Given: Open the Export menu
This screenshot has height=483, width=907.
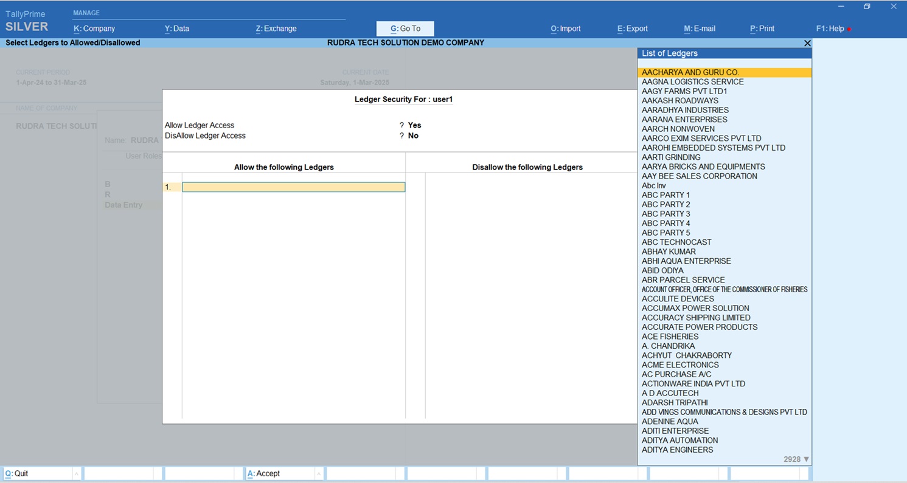Looking at the screenshot, I should pyautogui.click(x=633, y=29).
